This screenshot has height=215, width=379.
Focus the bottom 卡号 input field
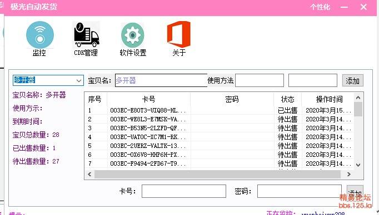click(x=184, y=191)
